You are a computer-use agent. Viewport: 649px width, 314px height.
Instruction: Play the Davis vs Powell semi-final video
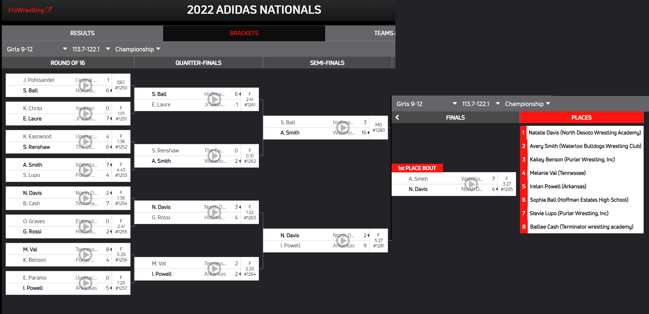click(x=343, y=241)
